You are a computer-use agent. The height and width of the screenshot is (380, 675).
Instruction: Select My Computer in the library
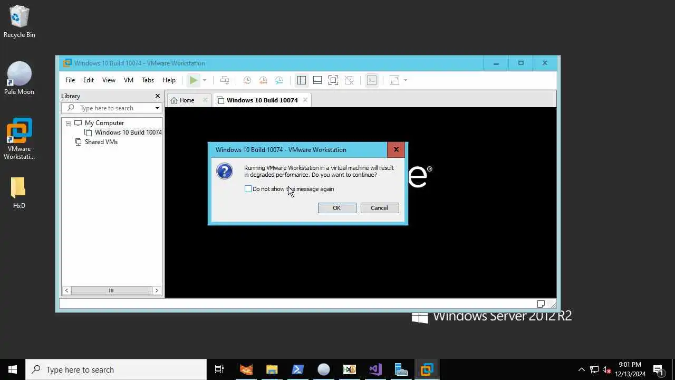[104, 123]
